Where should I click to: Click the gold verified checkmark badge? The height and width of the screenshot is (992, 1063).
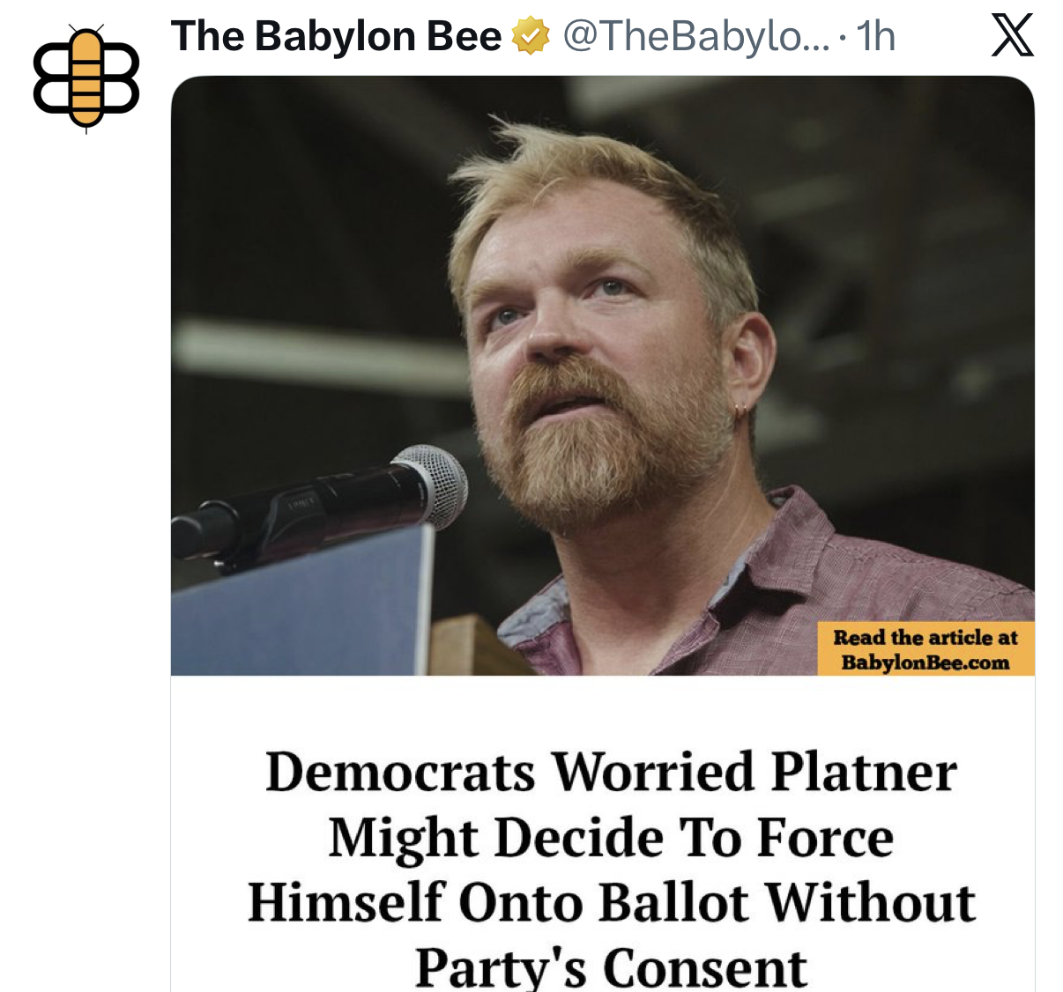click(531, 37)
